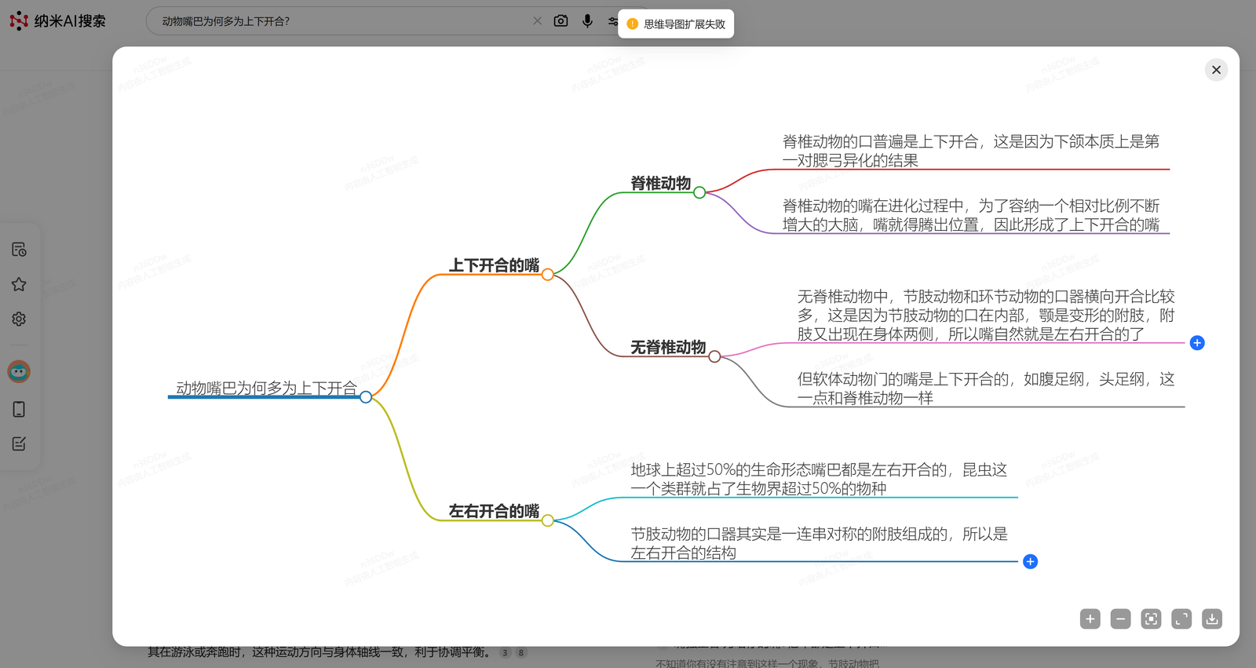Toggle the 脊椎动物 node circle
This screenshot has height=668, width=1256.
tap(699, 192)
